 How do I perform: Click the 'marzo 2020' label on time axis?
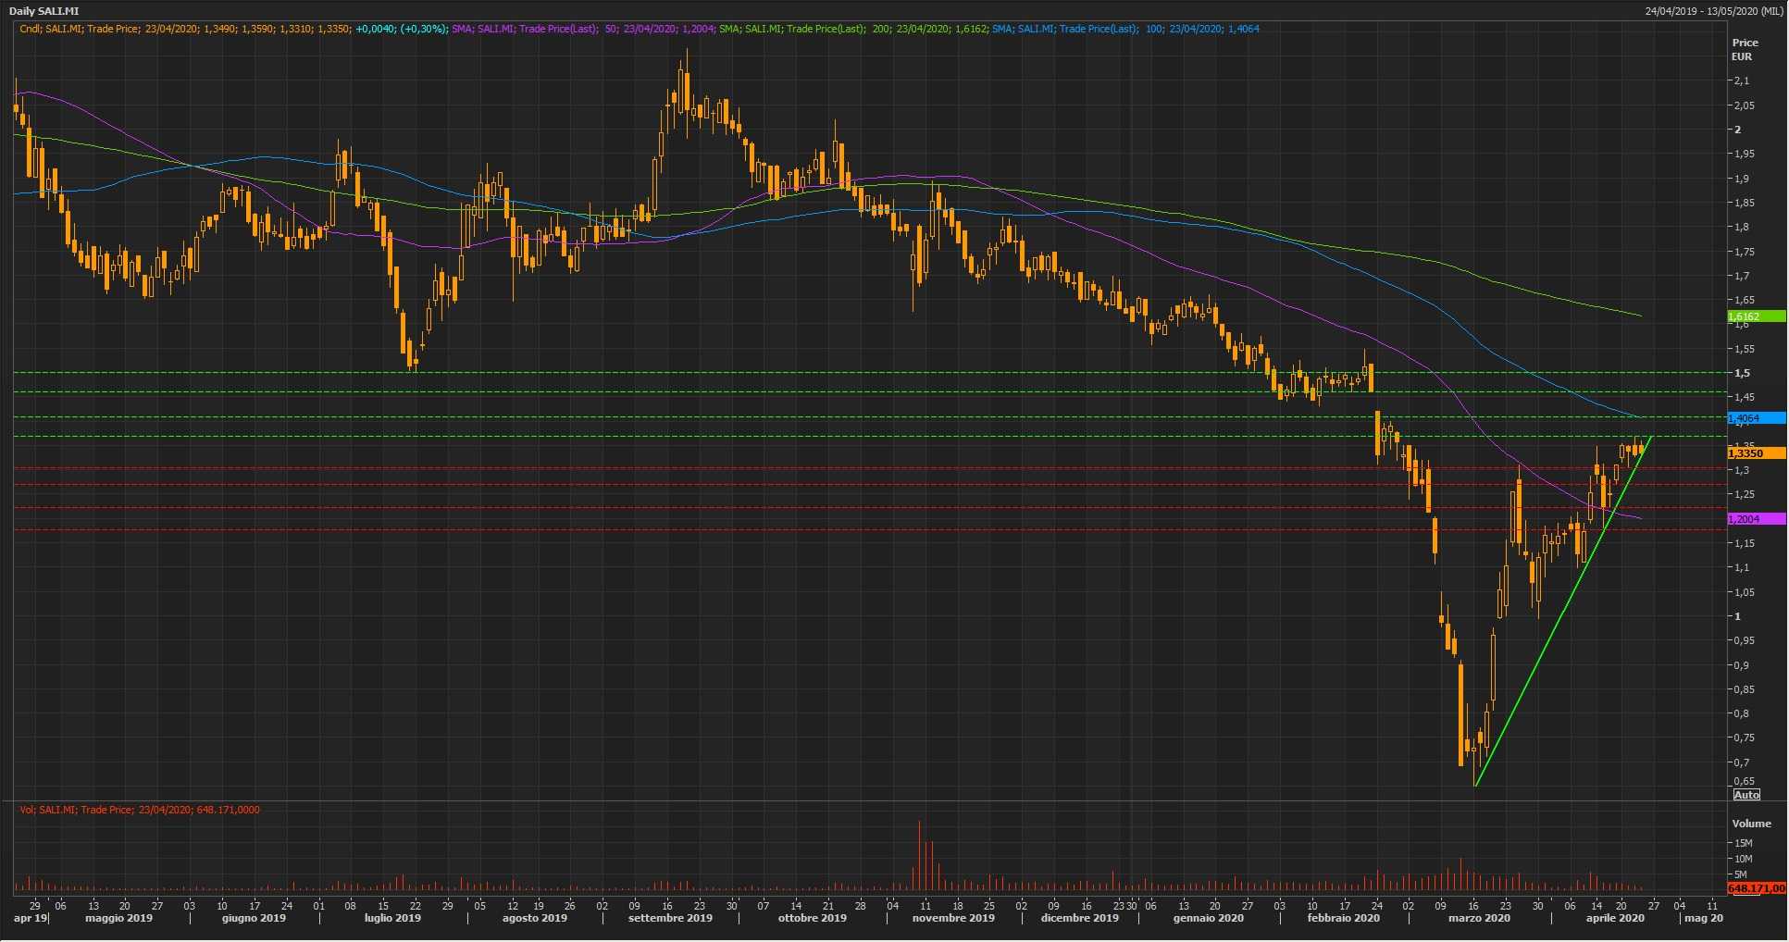[1478, 919]
